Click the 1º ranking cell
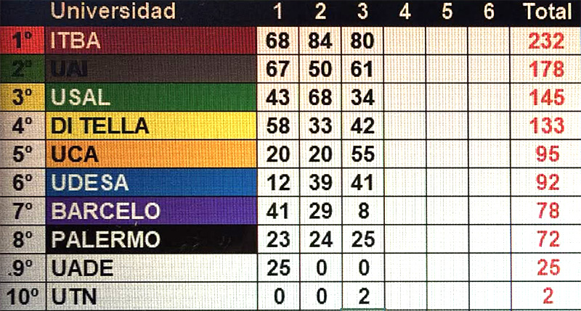 [x=23, y=41]
